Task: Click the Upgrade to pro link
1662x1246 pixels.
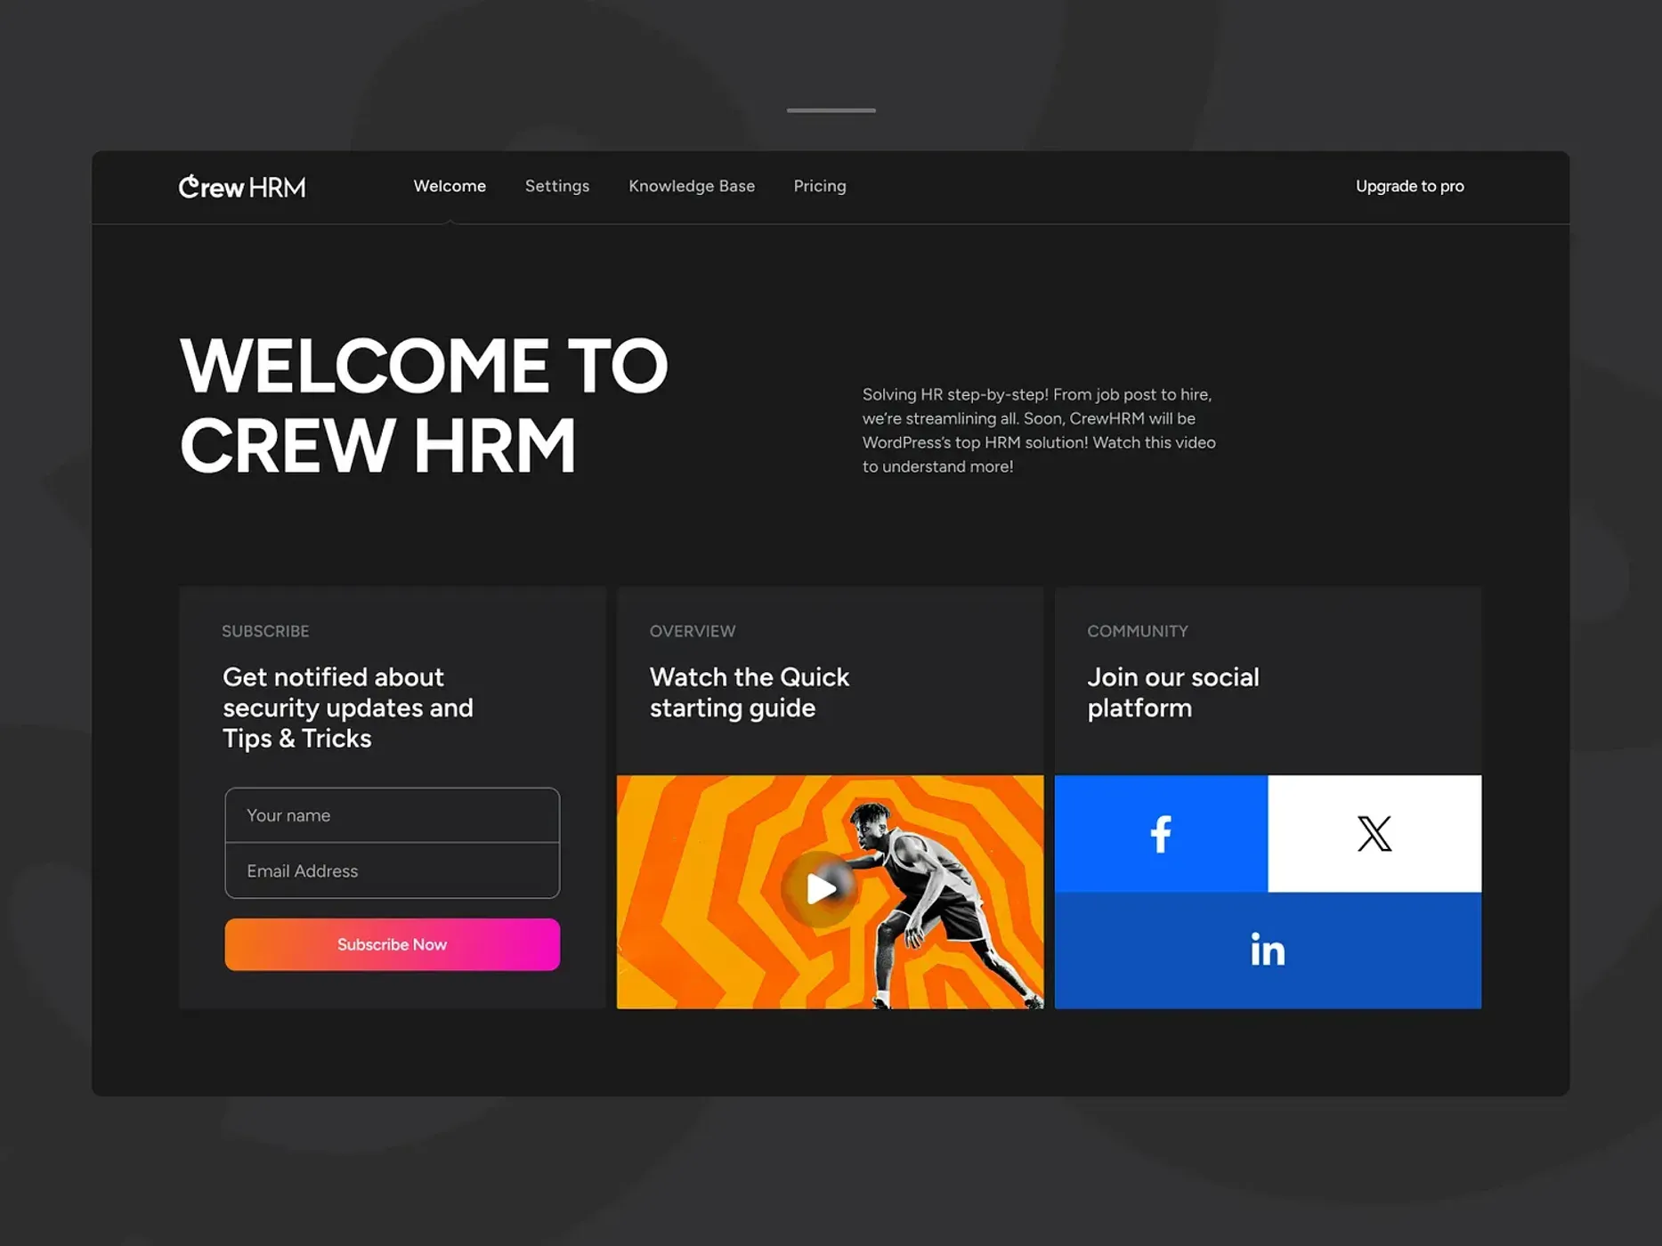Action: [x=1410, y=186]
